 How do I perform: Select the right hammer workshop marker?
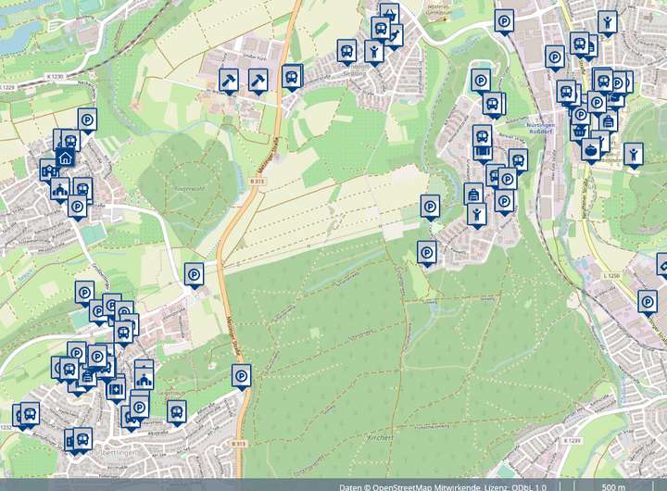(258, 81)
